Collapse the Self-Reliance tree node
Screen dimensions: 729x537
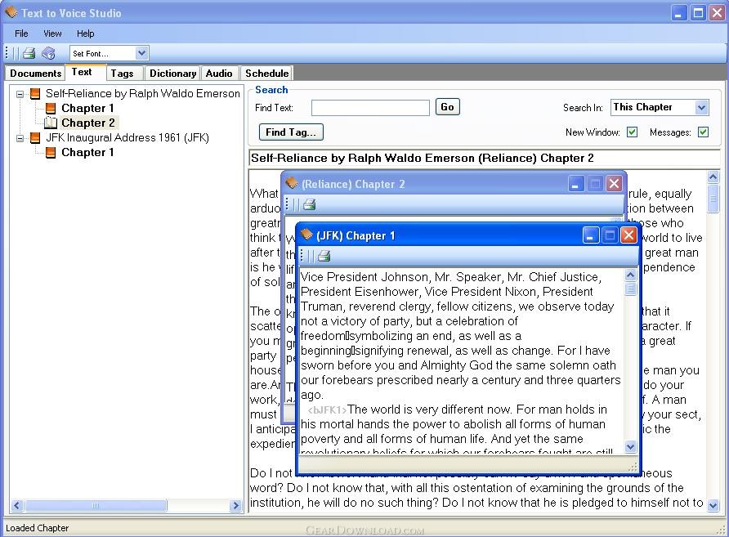20,94
